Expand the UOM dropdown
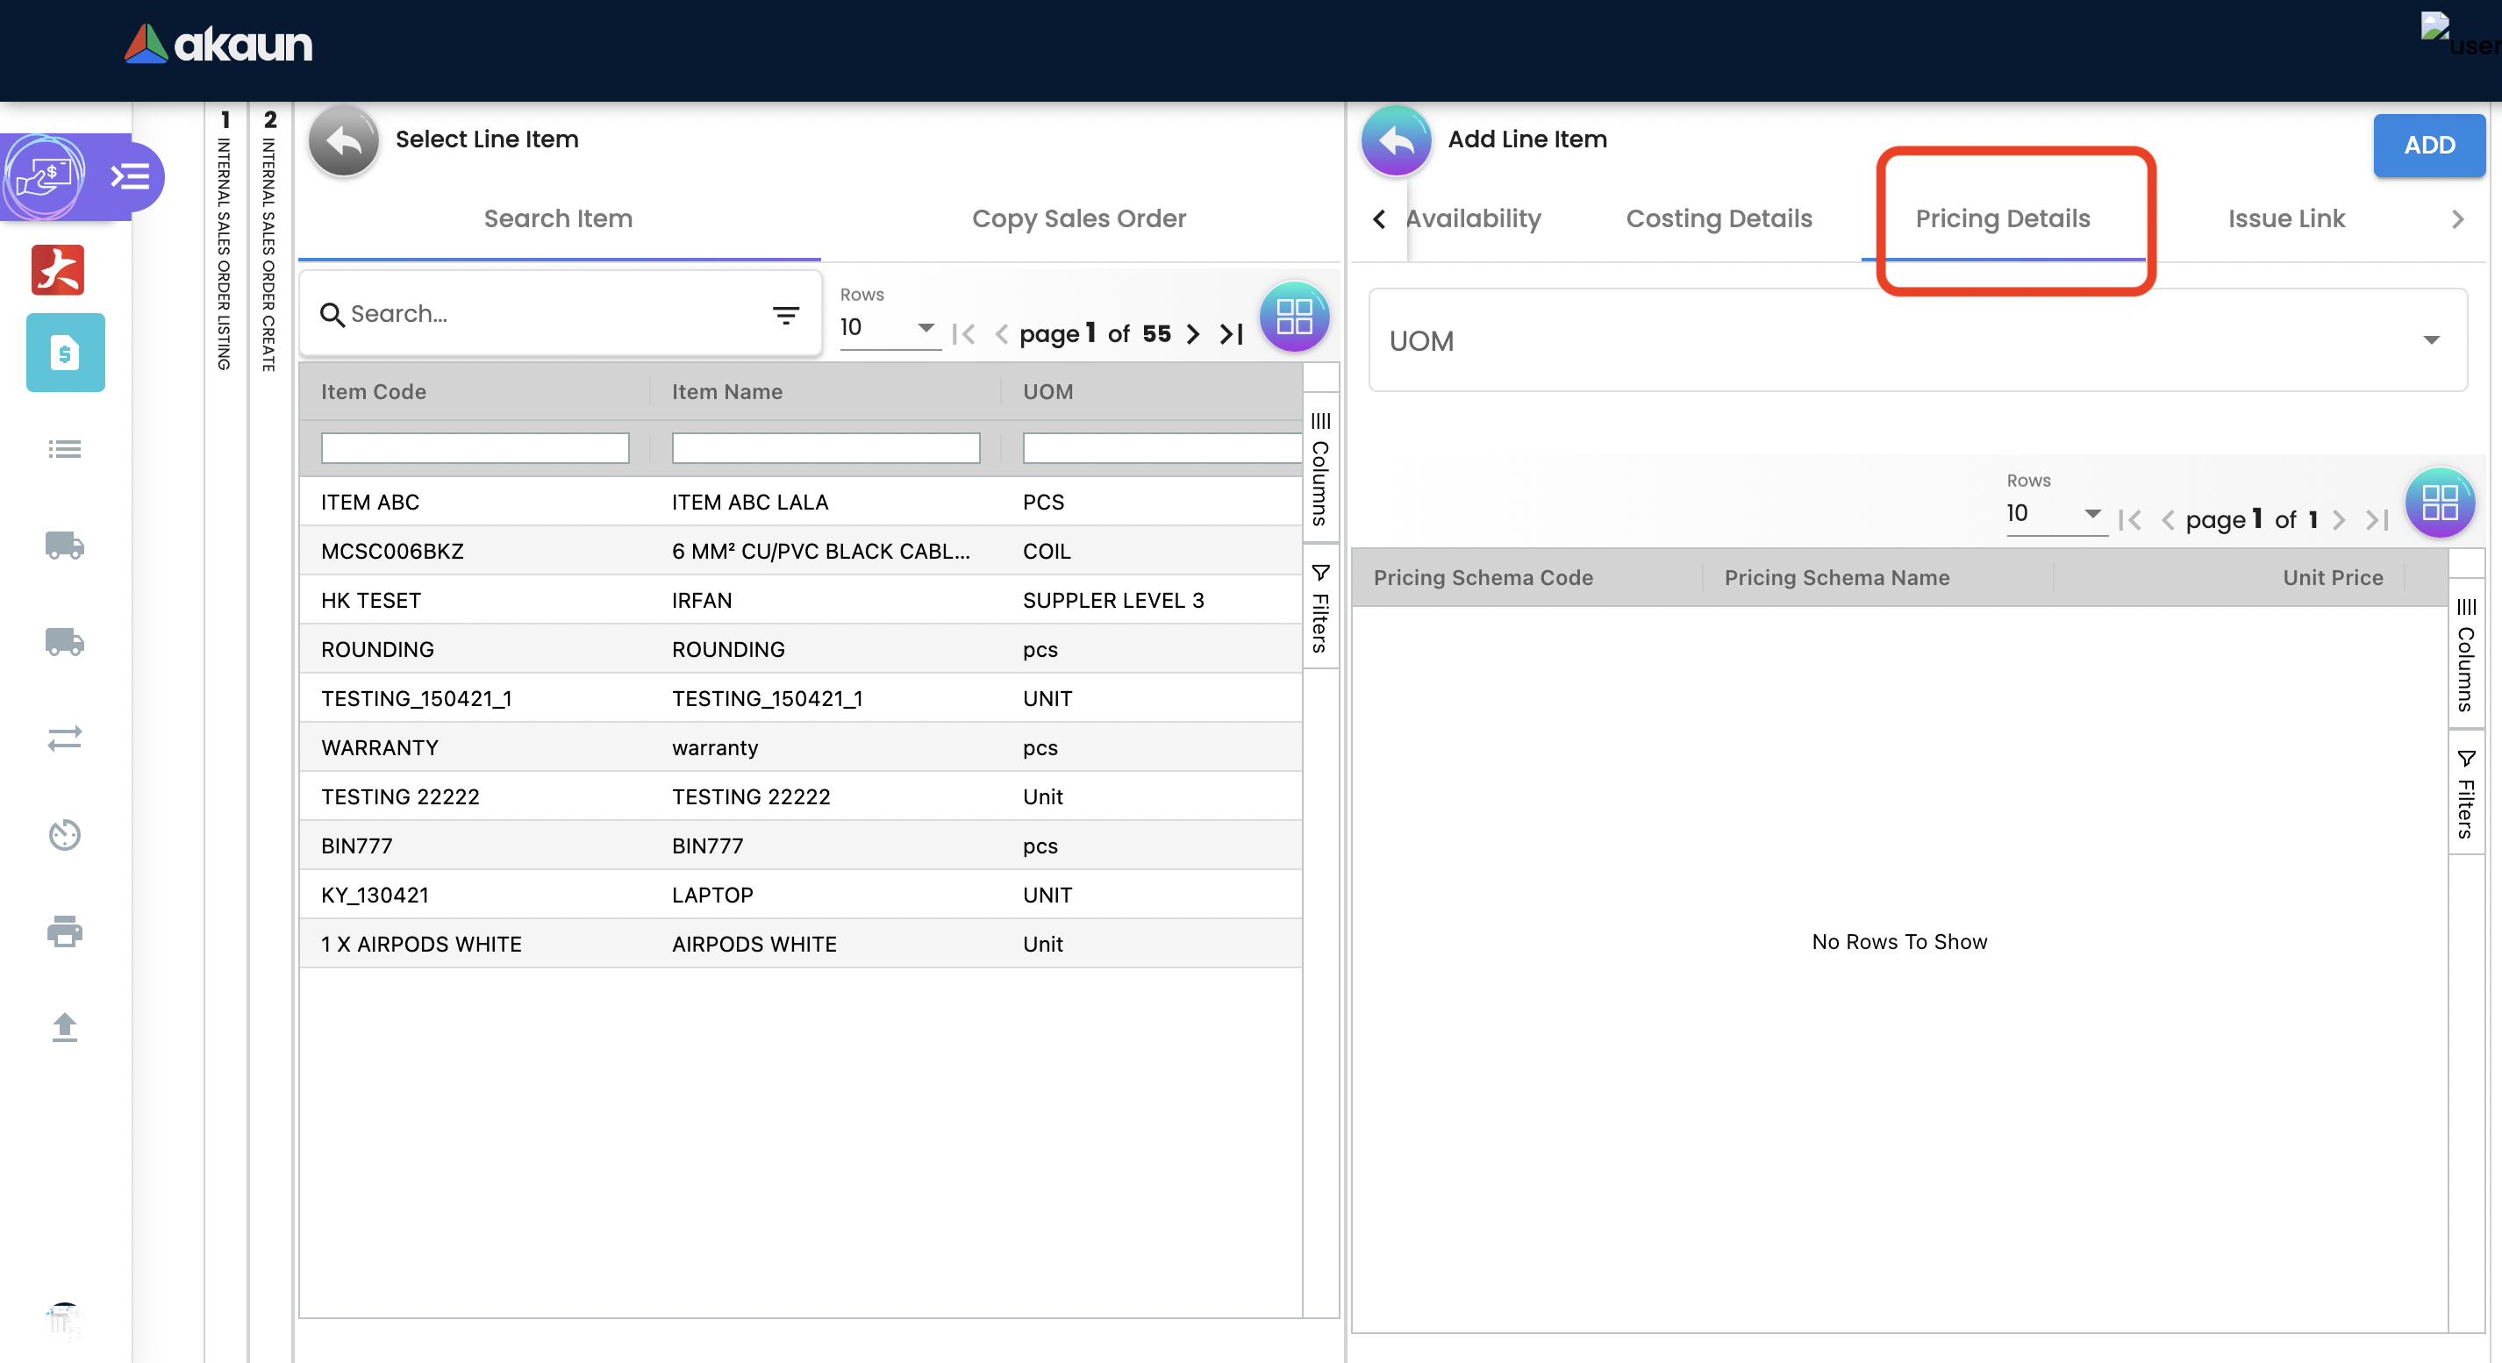Image resolution: width=2502 pixels, height=1363 pixels. (1918, 340)
